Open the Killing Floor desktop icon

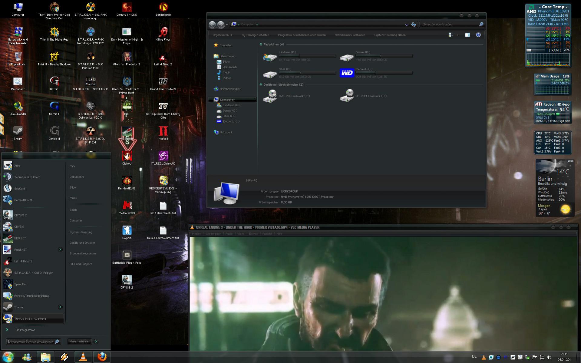point(163,34)
